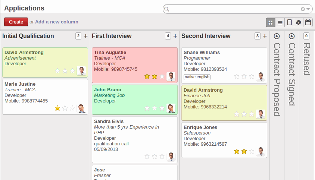Open John Bruno application card
The height and width of the screenshot is (180, 315).
135,100
